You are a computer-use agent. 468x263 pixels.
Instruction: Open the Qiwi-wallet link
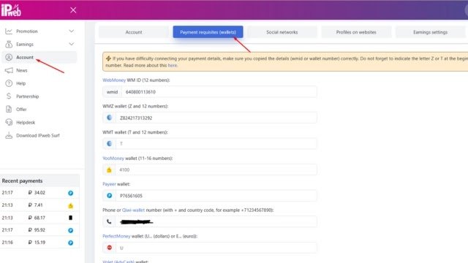click(x=133, y=210)
